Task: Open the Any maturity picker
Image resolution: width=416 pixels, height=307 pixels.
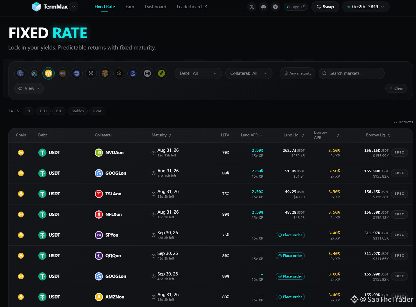Action: tap(297, 73)
